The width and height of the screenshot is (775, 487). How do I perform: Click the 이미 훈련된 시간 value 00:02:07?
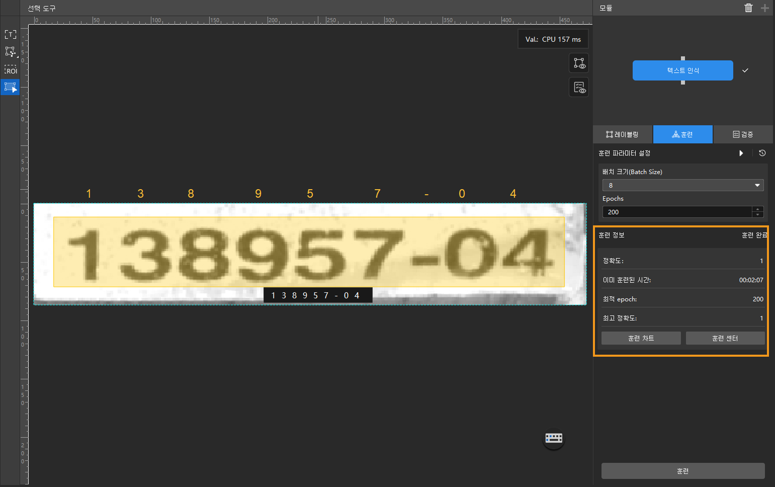[x=751, y=280]
